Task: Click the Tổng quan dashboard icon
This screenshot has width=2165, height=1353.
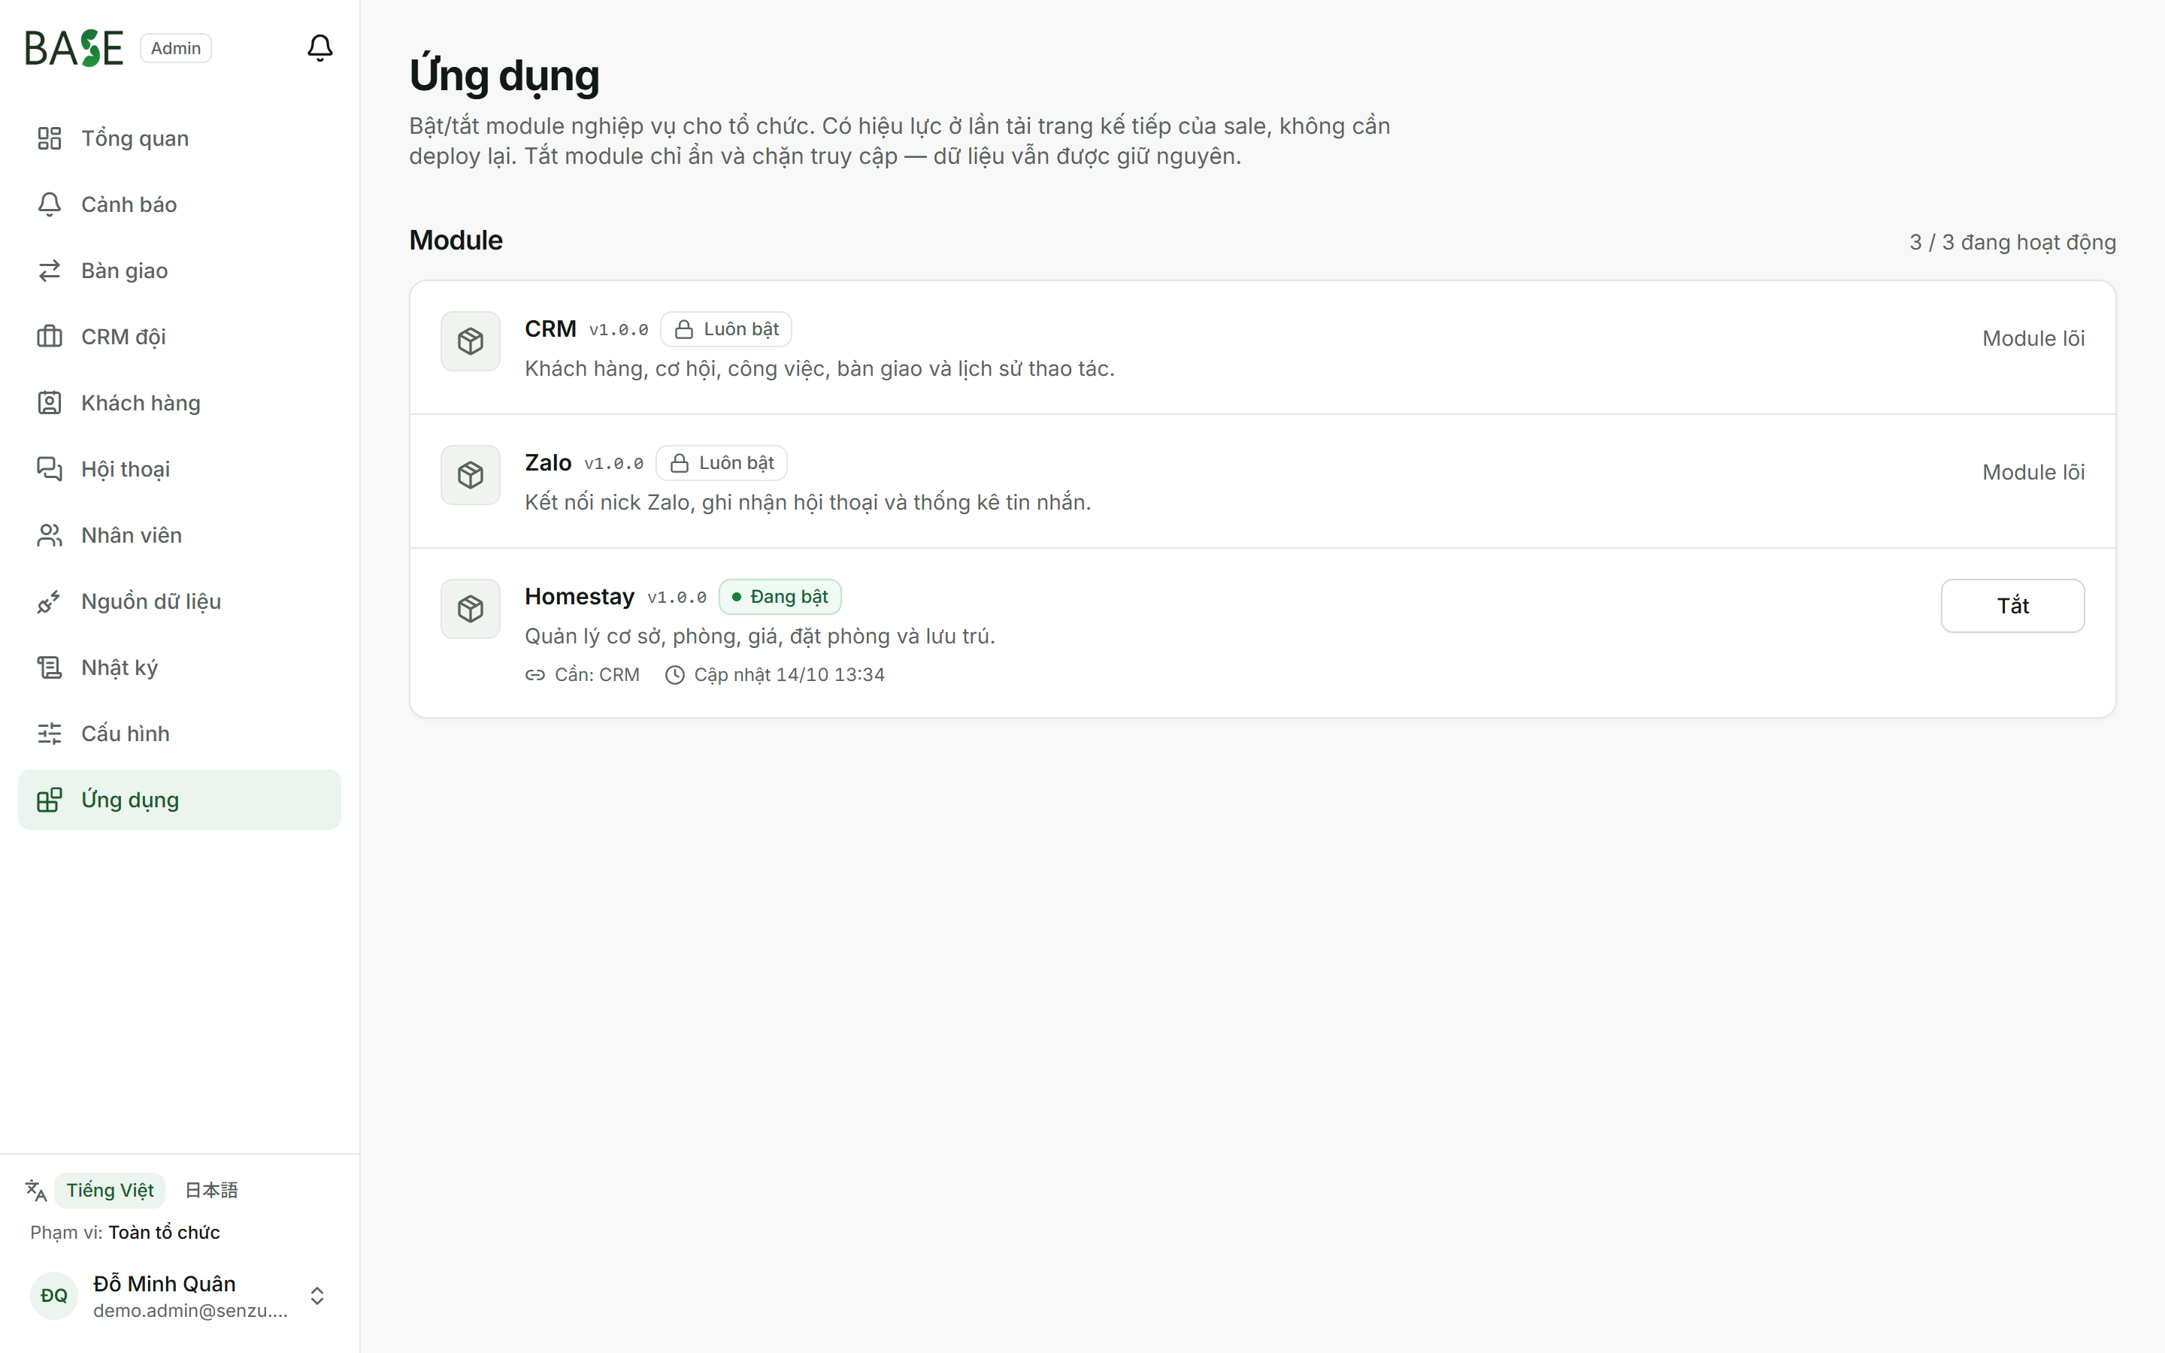Action: point(49,138)
